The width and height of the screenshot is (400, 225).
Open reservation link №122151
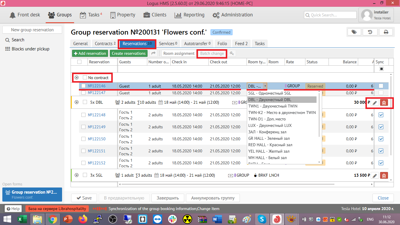pos(97,151)
